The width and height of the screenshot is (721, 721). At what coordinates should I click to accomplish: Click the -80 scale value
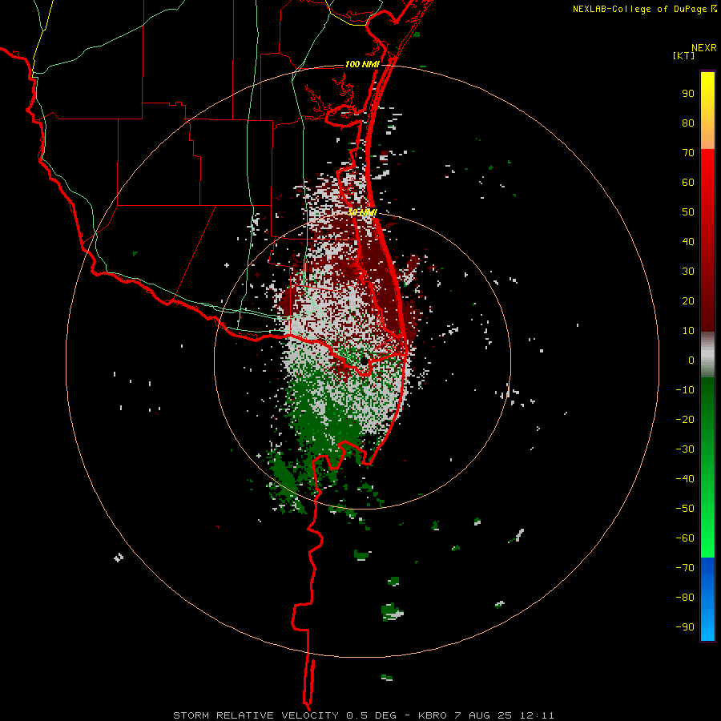[x=685, y=598]
